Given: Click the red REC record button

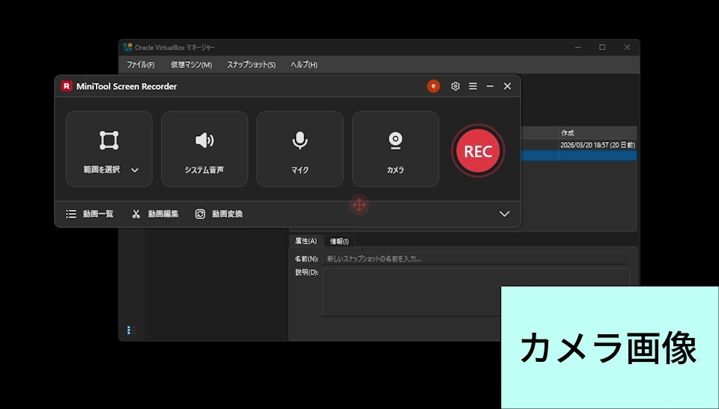Looking at the screenshot, I should pyautogui.click(x=478, y=151).
